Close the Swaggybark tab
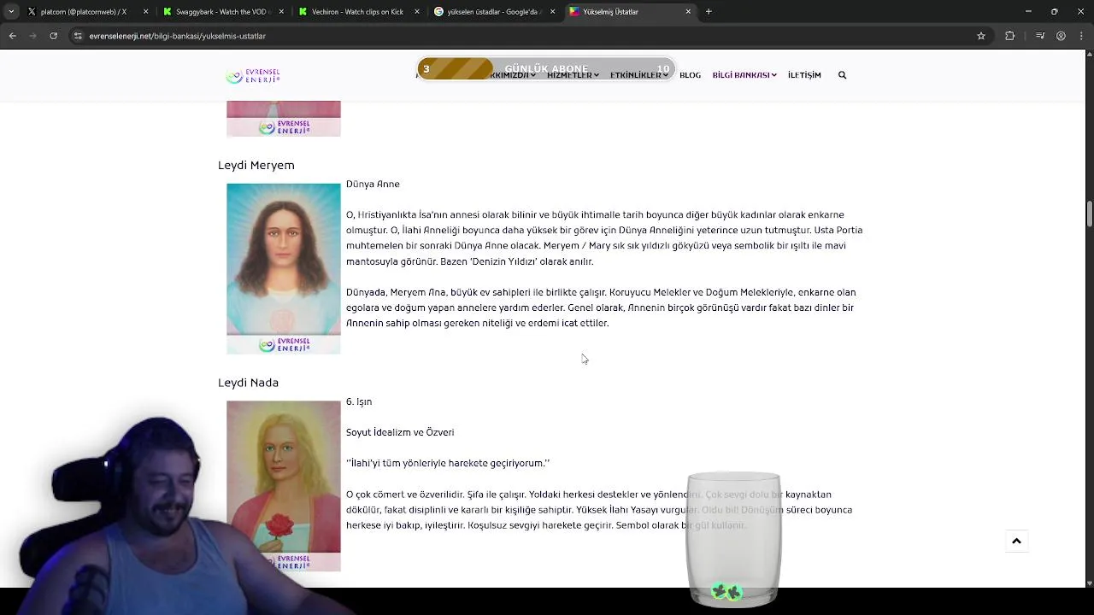This screenshot has width=1094, height=615. point(281,12)
